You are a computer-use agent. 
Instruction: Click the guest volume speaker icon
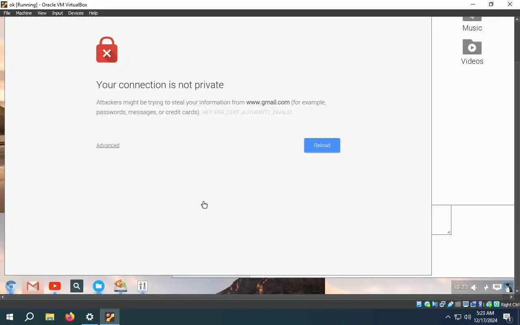(x=474, y=288)
